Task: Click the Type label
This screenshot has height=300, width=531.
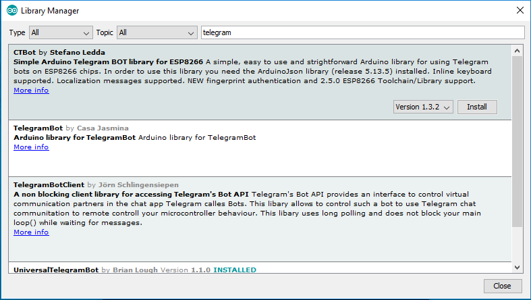Action: (x=17, y=32)
